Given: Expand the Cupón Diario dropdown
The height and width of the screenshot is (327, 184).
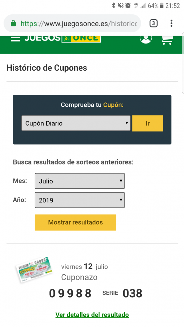Looking at the screenshot, I should click(x=76, y=123).
